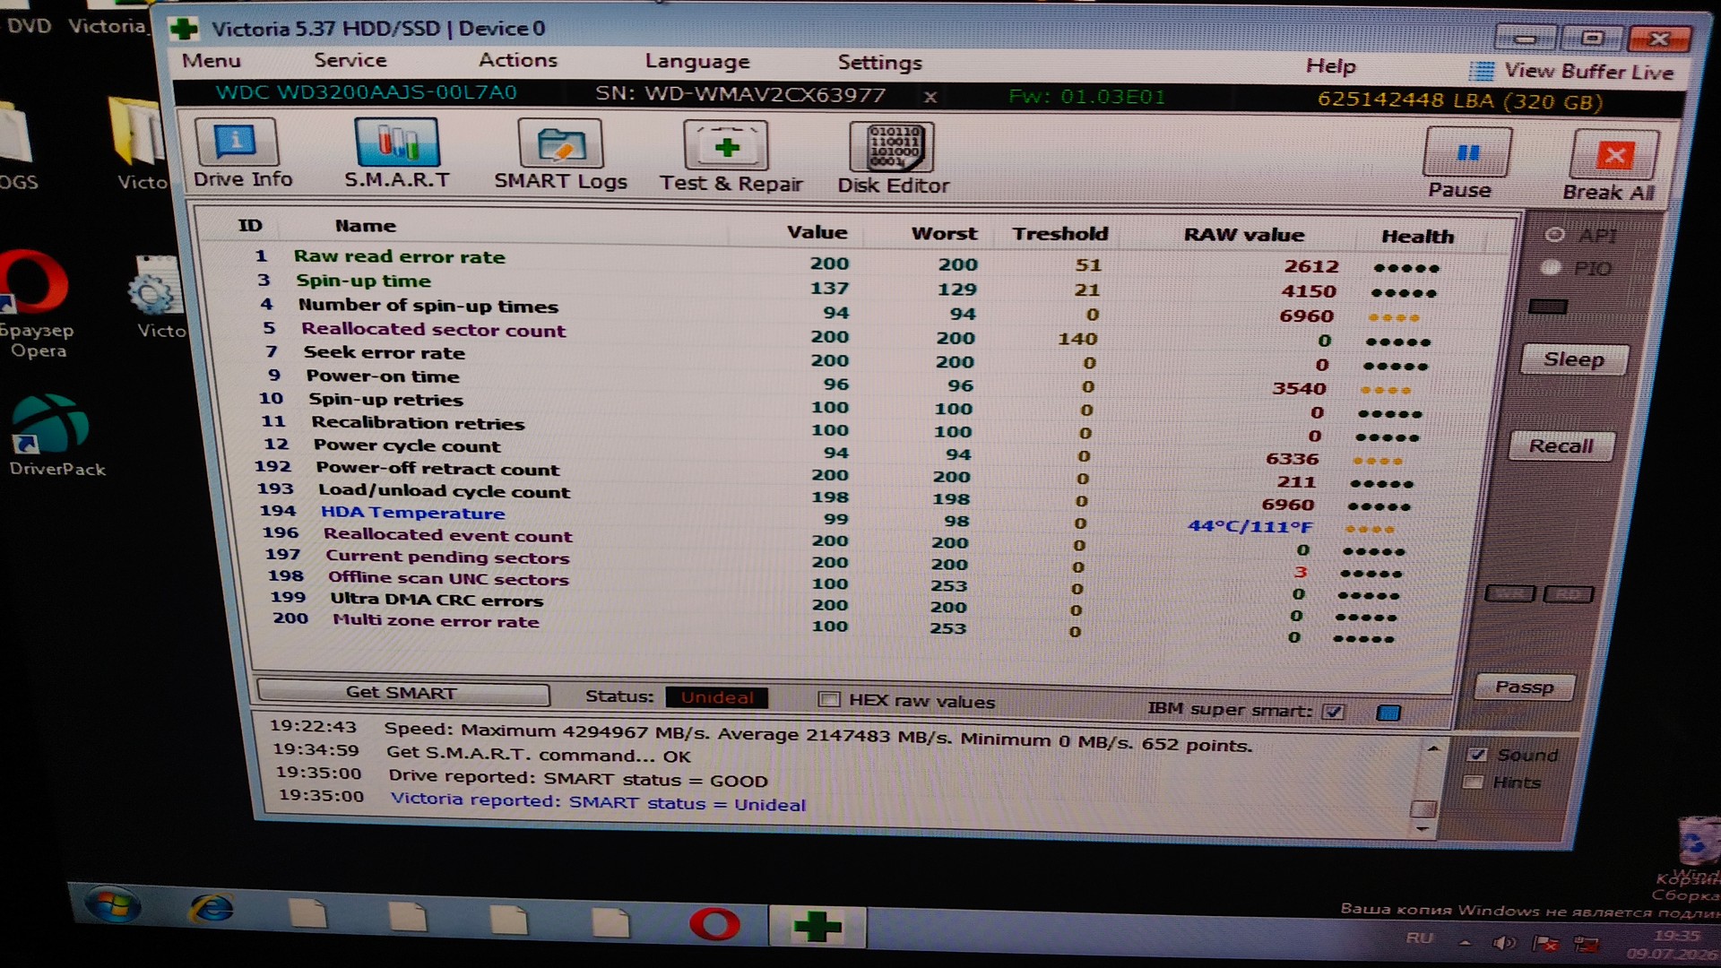
Task: Click the 44°C/111°F temperature raw value
Action: [1250, 527]
